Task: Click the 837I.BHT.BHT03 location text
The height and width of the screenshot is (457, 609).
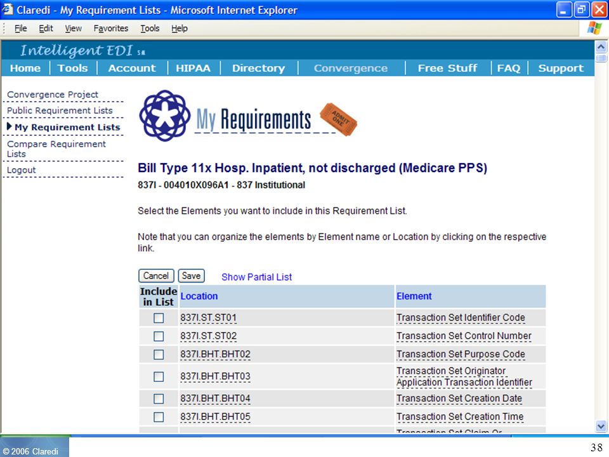Action: click(215, 376)
